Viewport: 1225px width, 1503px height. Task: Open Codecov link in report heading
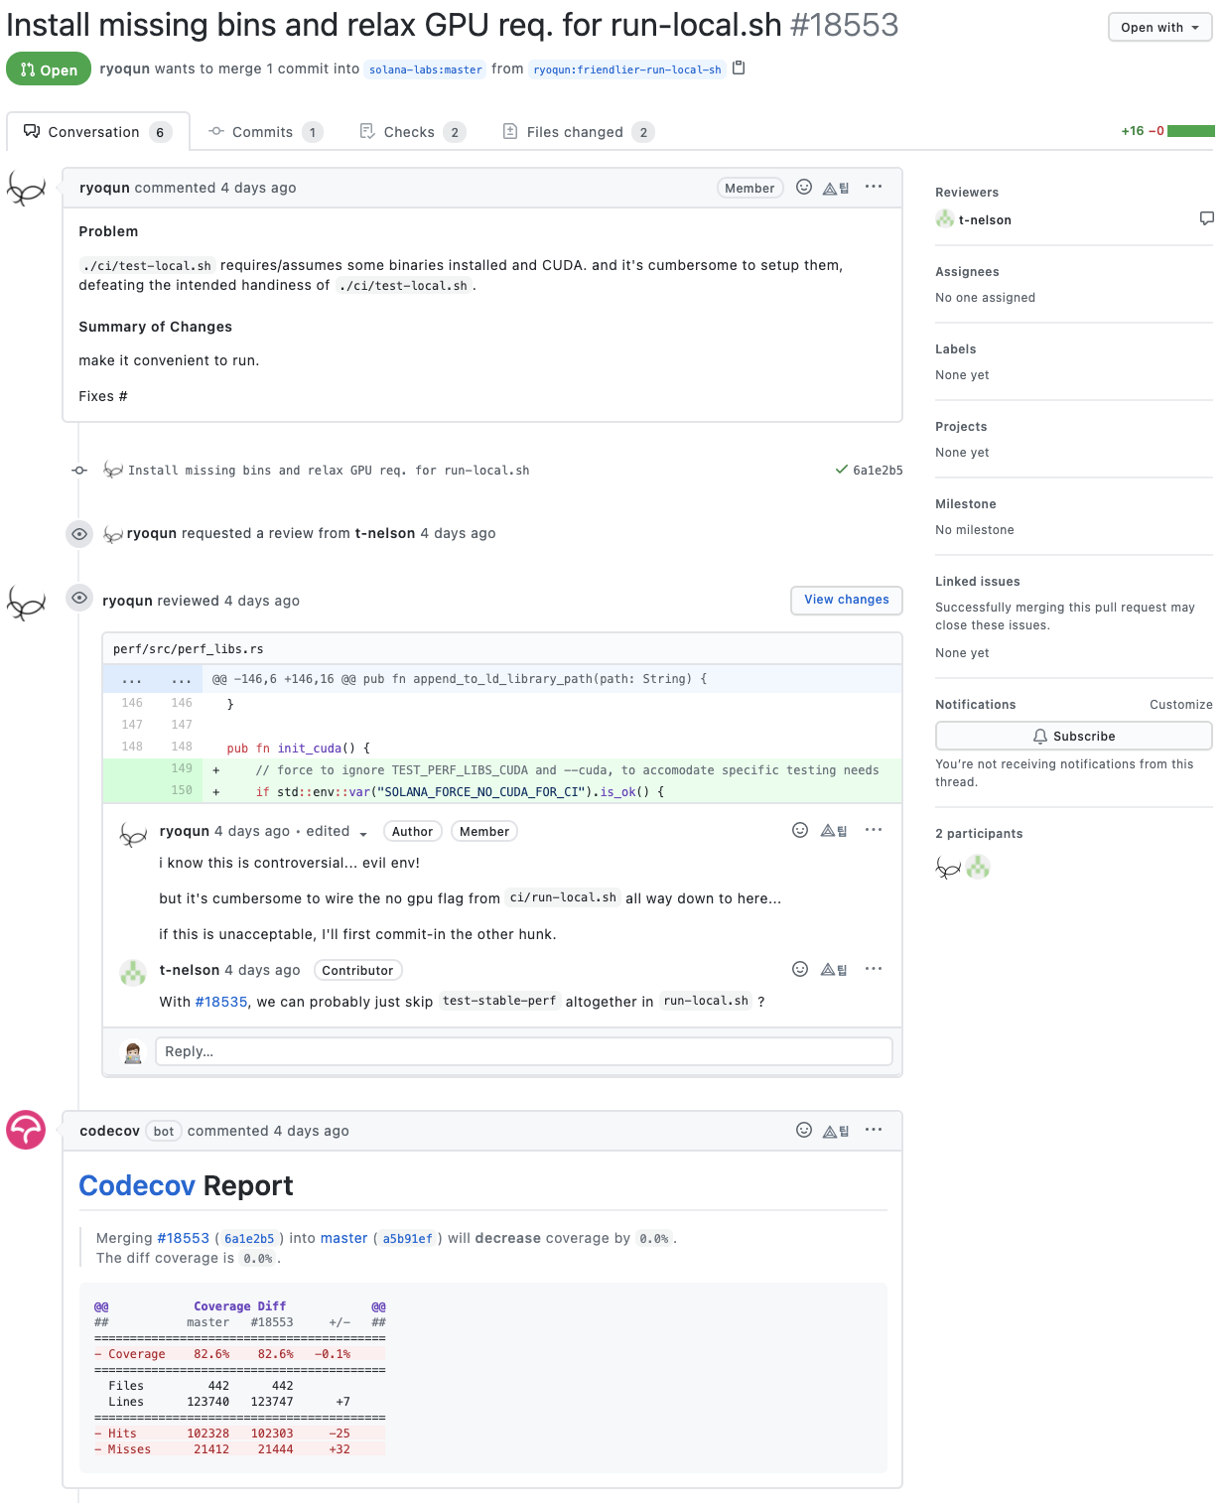click(137, 1185)
